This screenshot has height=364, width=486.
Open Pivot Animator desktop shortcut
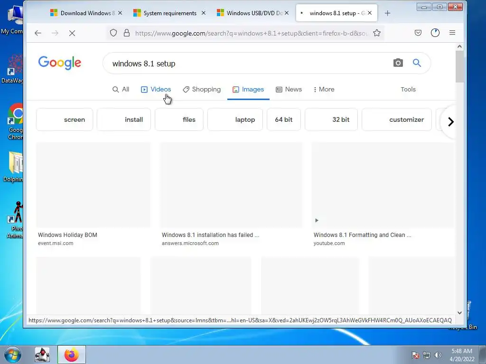(x=15, y=220)
